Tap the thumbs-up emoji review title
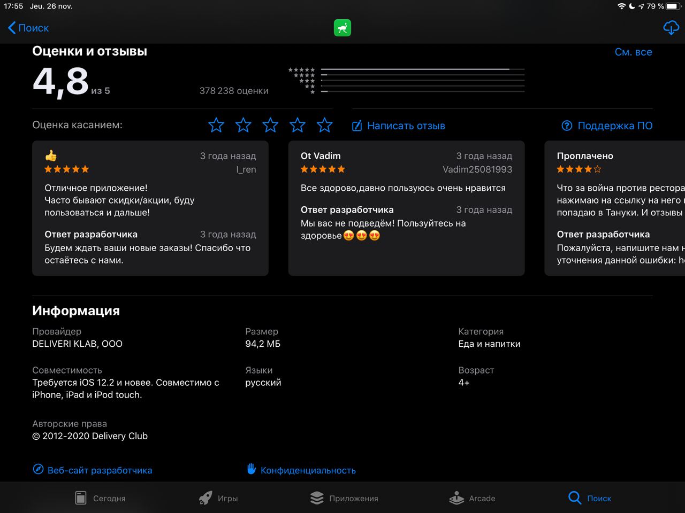This screenshot has width=685, height=513. pos(51,156)
